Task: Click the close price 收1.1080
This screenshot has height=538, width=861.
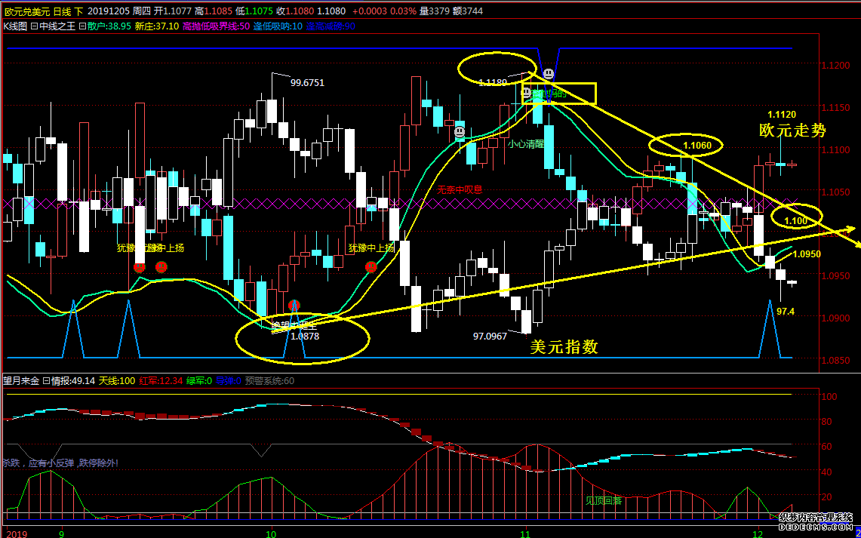Action: tap(295, 11)
